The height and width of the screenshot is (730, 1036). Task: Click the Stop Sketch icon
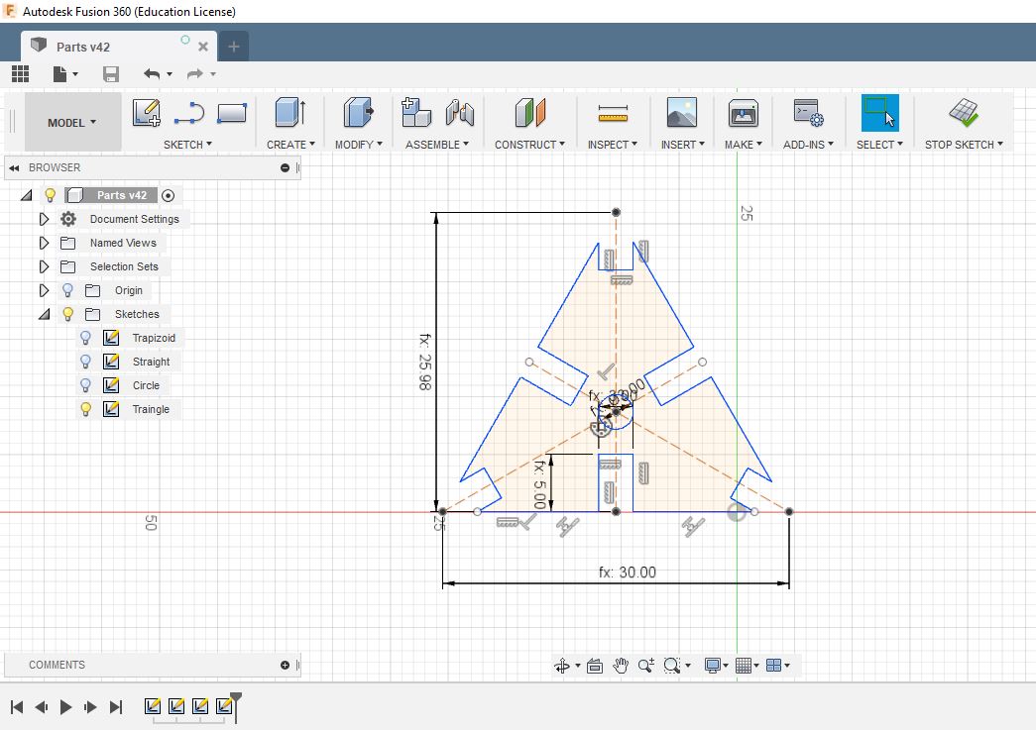pos(963,113)
